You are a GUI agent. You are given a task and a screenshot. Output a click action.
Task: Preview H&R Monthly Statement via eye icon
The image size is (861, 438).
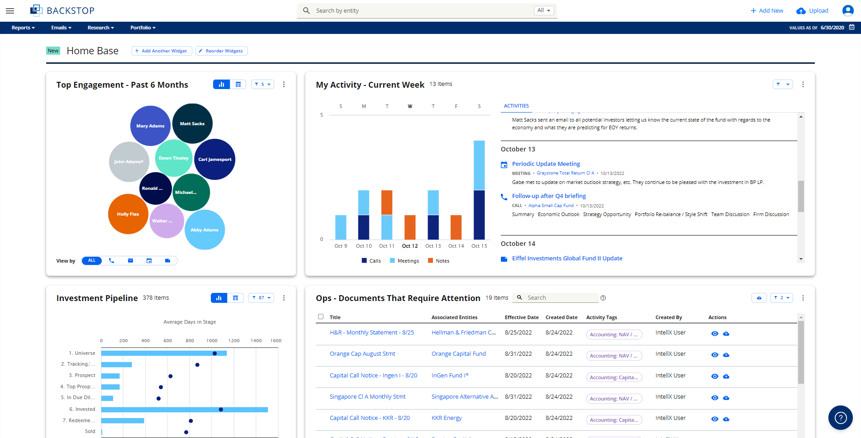click(x=715, y=334)
